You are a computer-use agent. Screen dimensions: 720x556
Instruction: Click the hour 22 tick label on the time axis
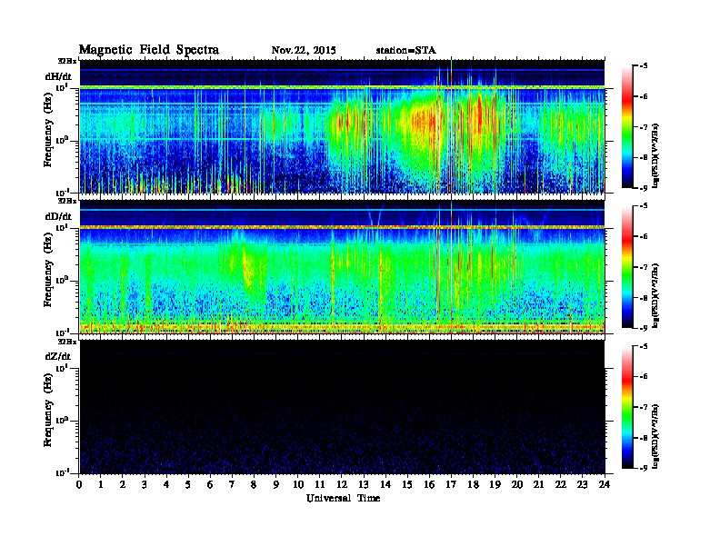(561, 484)
